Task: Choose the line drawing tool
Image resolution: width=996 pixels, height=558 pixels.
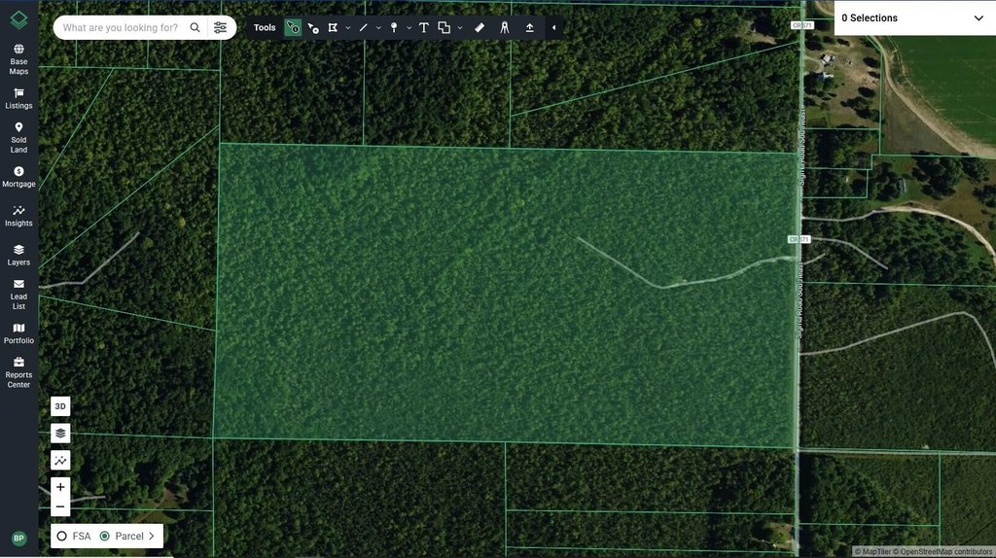Action: click(363, 28)
